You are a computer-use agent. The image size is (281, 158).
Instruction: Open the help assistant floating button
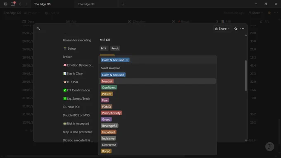[270, 147]
